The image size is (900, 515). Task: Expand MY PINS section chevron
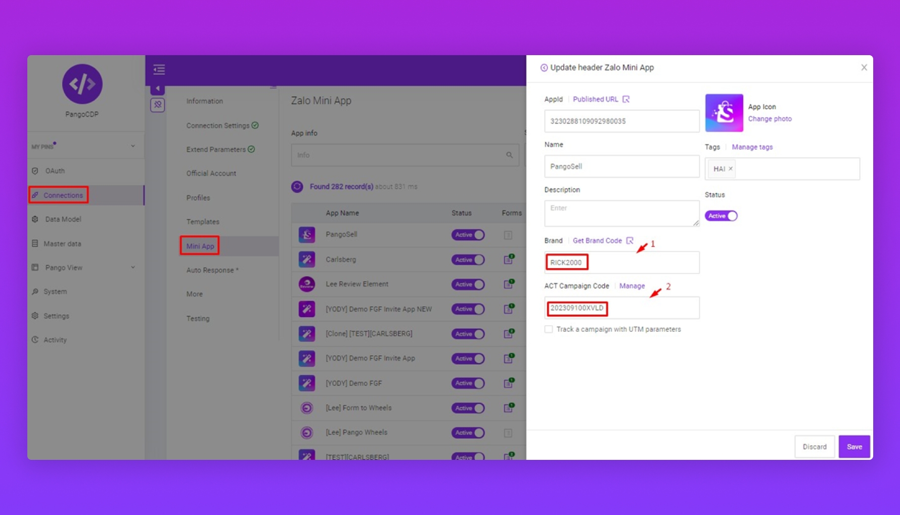(133, 146)
